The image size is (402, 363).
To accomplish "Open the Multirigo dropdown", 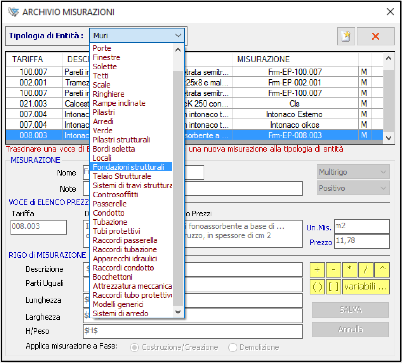I will coord(353,172).
